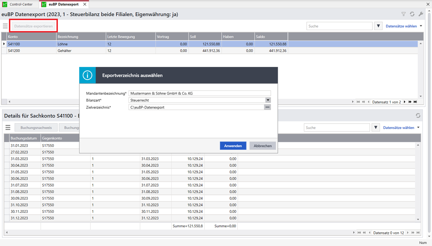This screenshot has height=246, width=432.
Task: Click the refresh icon beside the wrench
Action: click(412, 14)
